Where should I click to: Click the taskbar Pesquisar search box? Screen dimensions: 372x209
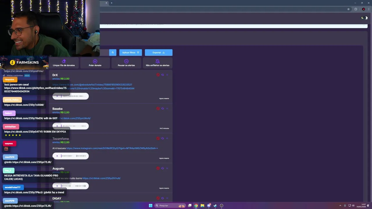tap(170, 206)
